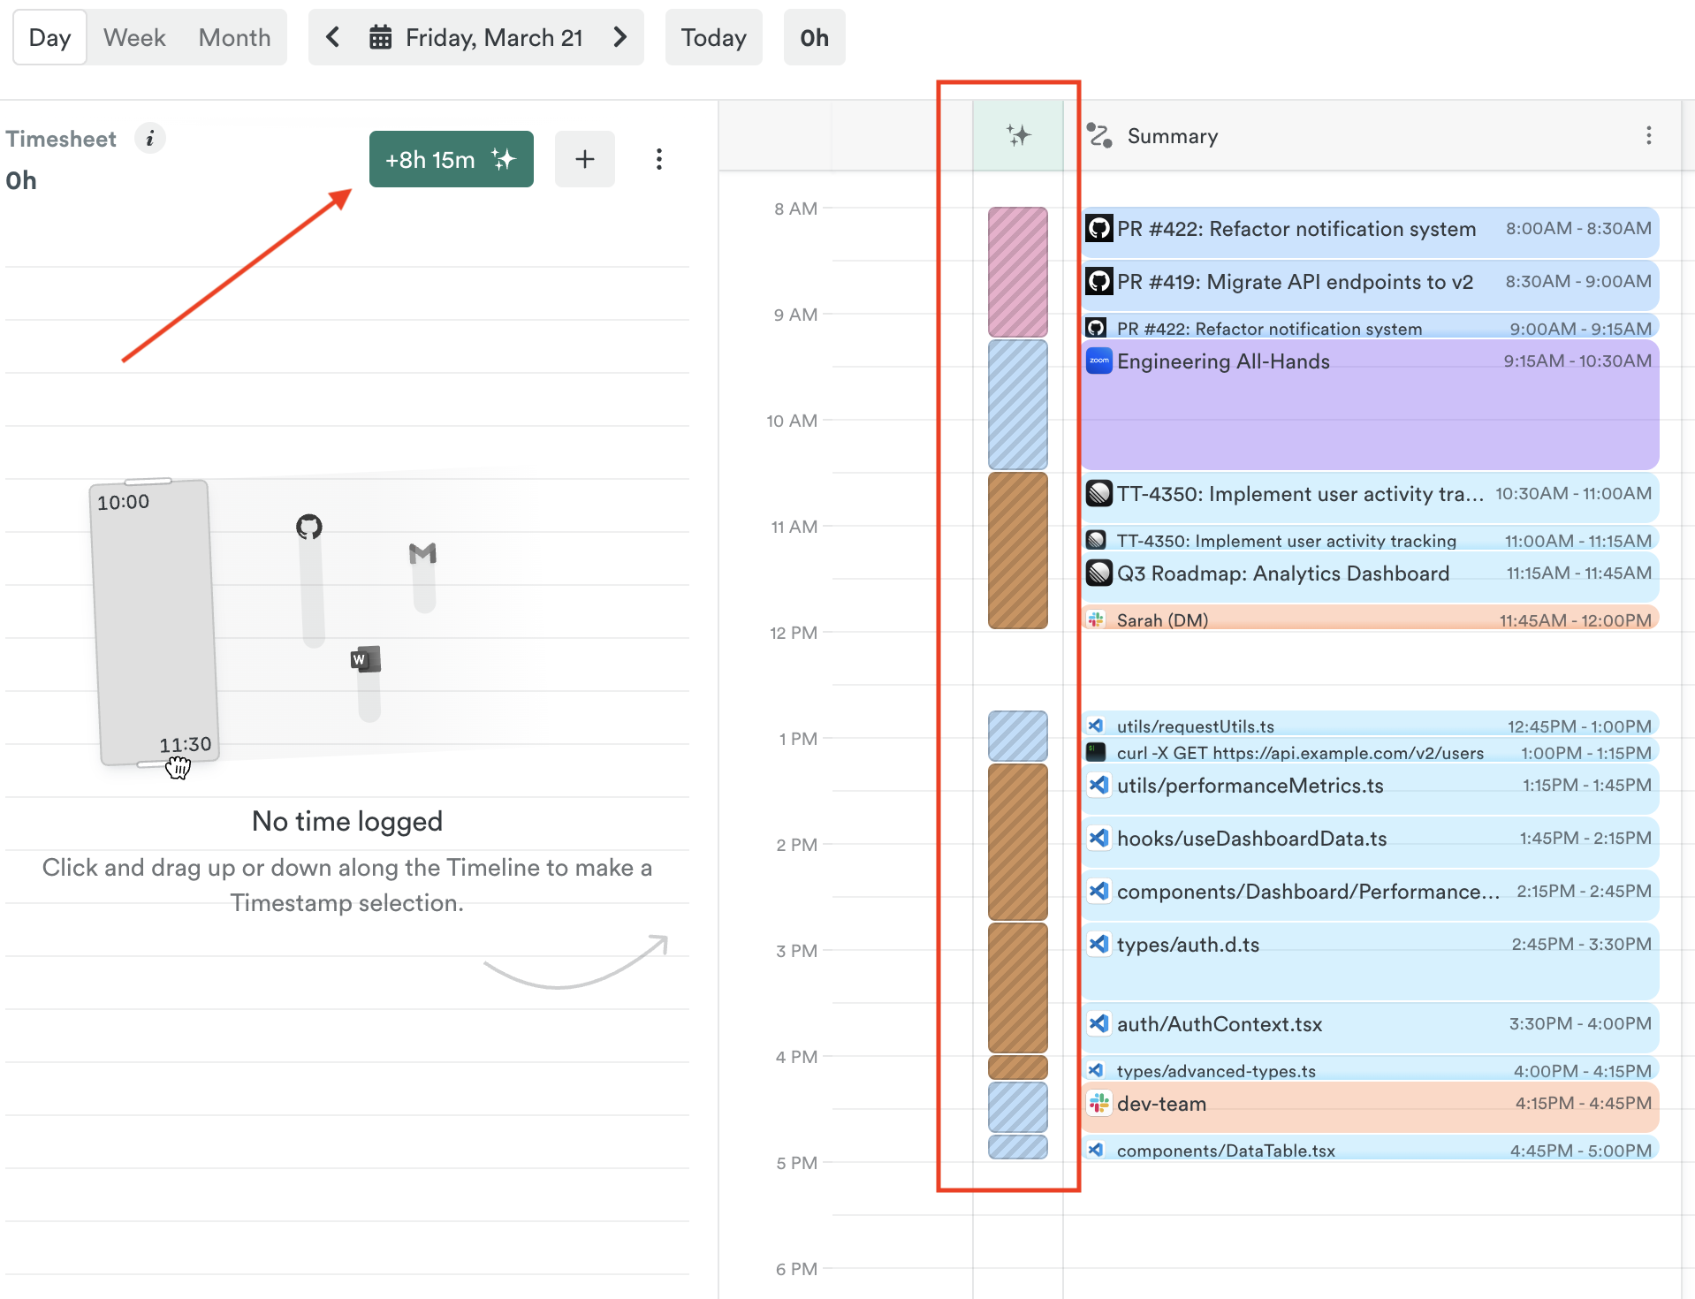Select the pink hatched time block at 8 AM
The width and height of the screenshot is (1695, 1299).
(x=1016, y=271)
